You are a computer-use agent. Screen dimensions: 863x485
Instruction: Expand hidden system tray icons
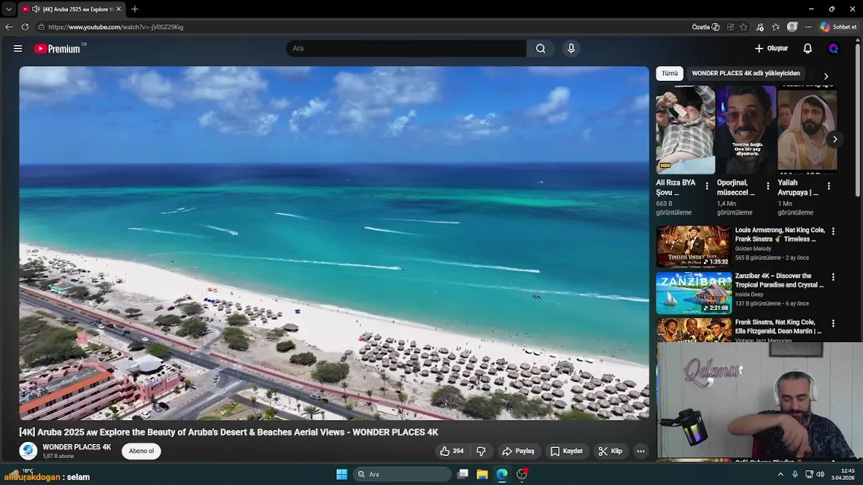click(781, 474)
